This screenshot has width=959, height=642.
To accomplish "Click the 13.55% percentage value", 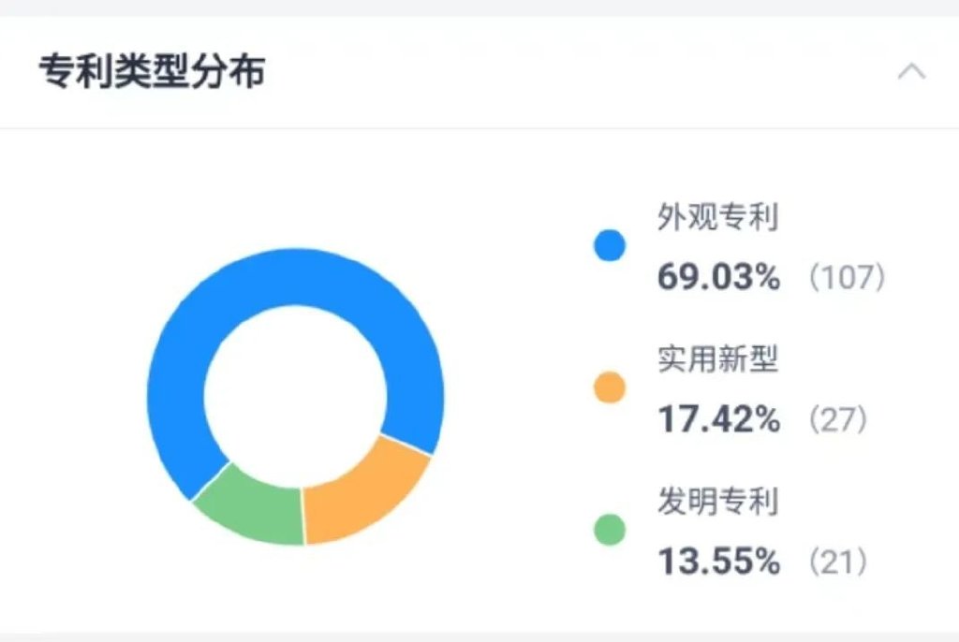I will (x=718, y=562).
